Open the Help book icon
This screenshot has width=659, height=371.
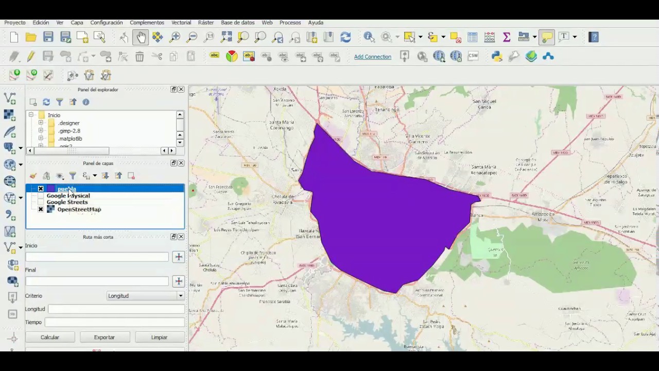point(594,37)
